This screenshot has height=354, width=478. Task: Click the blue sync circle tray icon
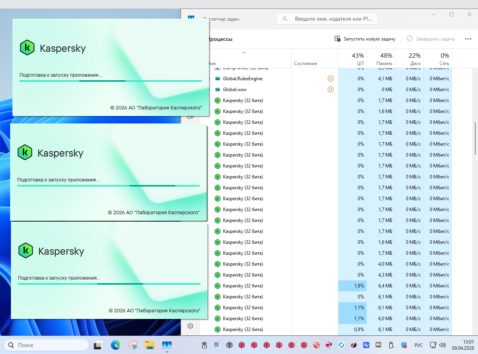tap(341, 345)
